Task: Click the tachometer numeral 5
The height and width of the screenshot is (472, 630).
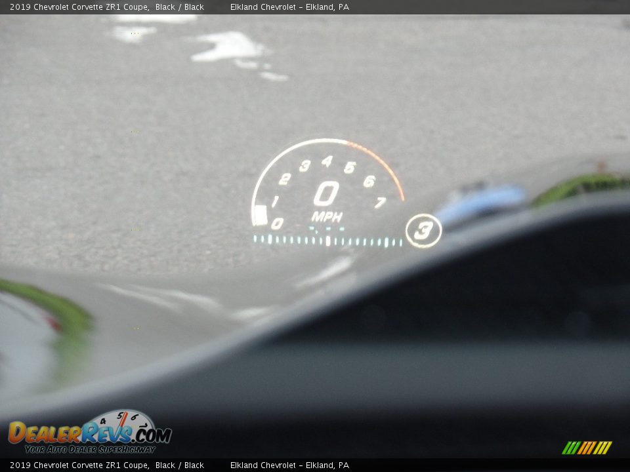Action: tap(350, 167)
